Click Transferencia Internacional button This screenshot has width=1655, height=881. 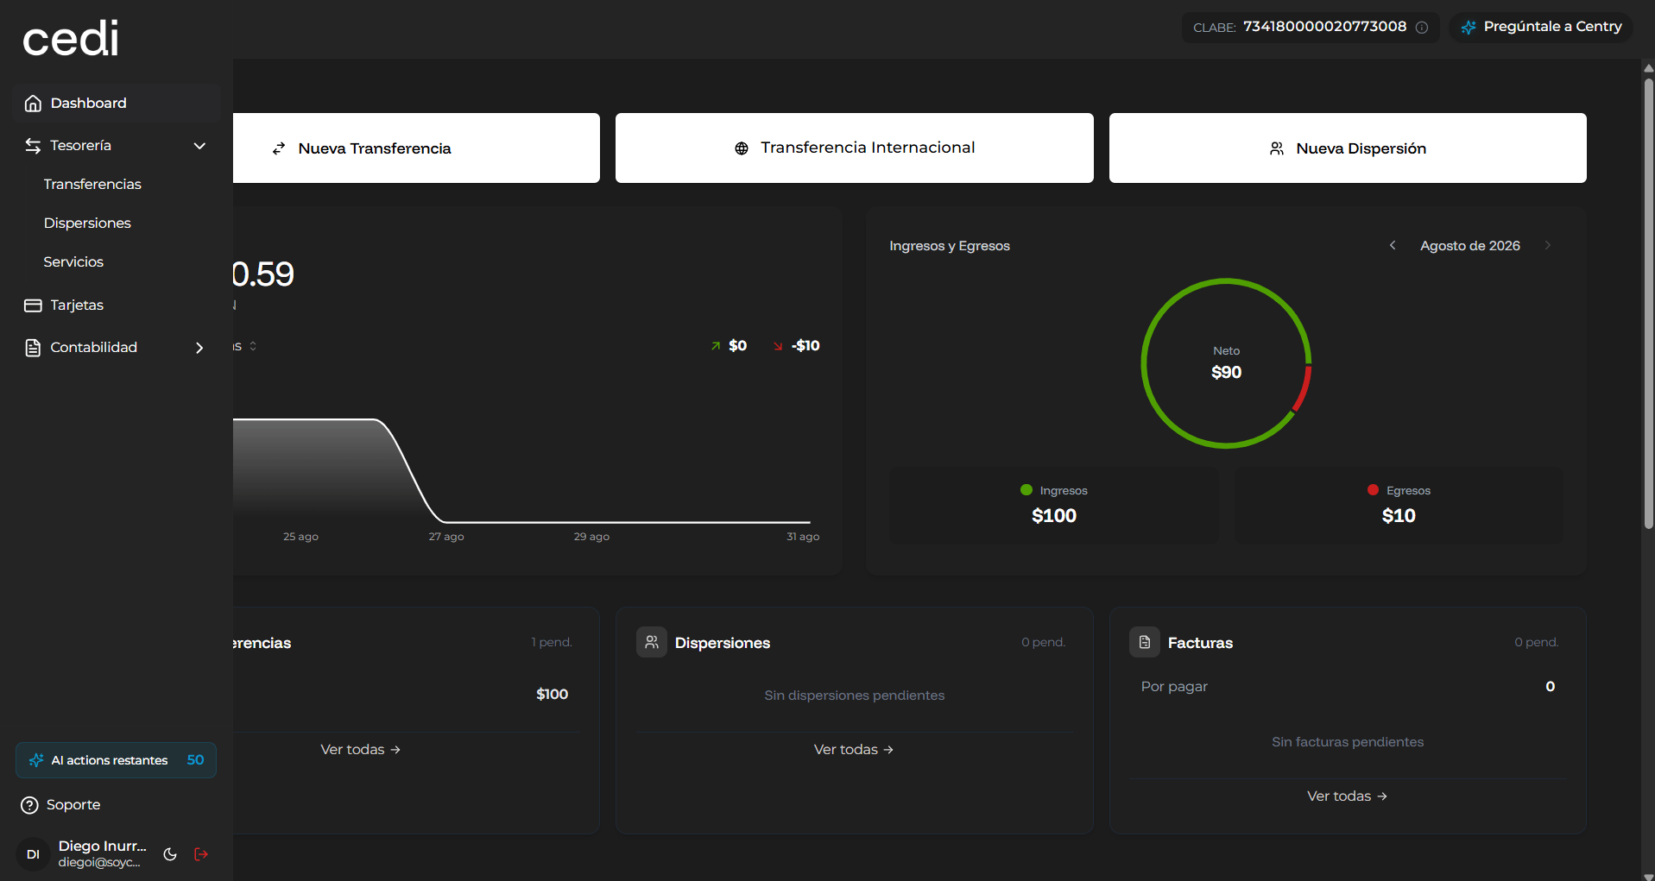coord(855,148)
